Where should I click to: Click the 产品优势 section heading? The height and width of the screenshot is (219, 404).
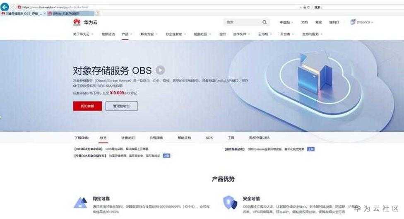point(223,179)
